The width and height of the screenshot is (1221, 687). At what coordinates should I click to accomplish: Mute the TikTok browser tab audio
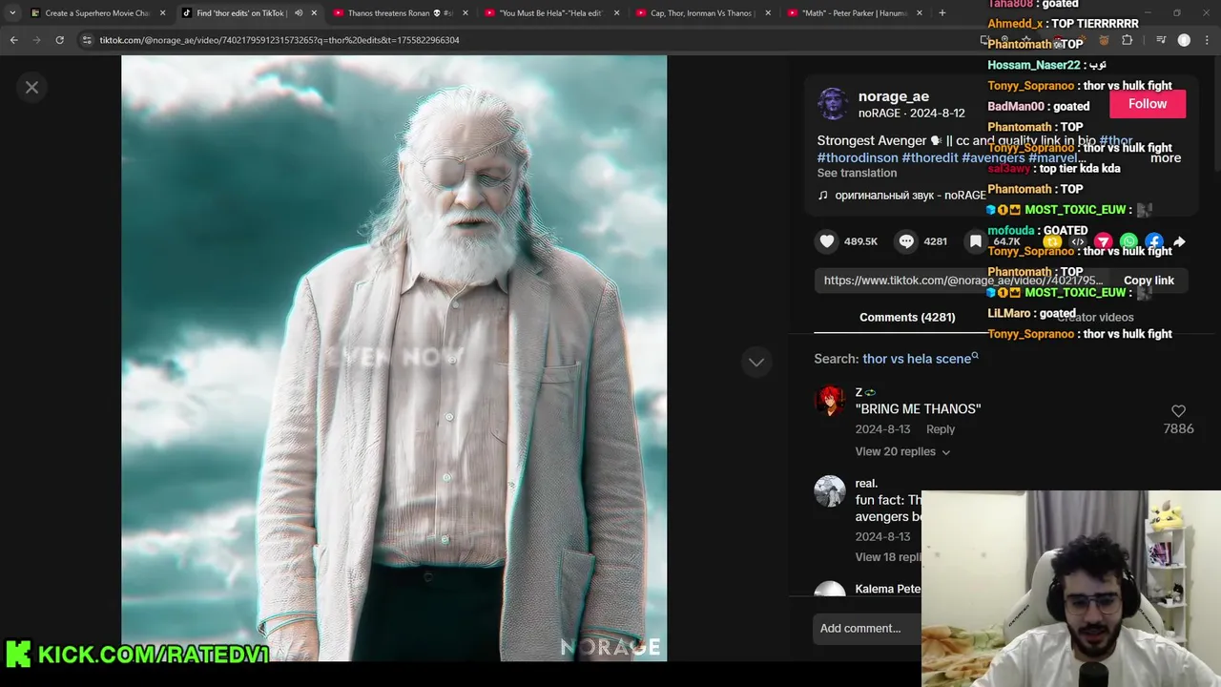tap(299, 13)
